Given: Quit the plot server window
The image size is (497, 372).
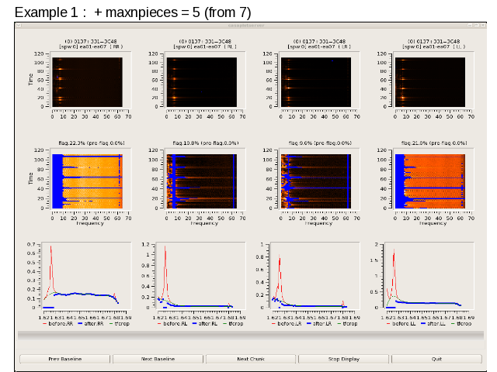Looking at the screenshot, I should 436,359.
